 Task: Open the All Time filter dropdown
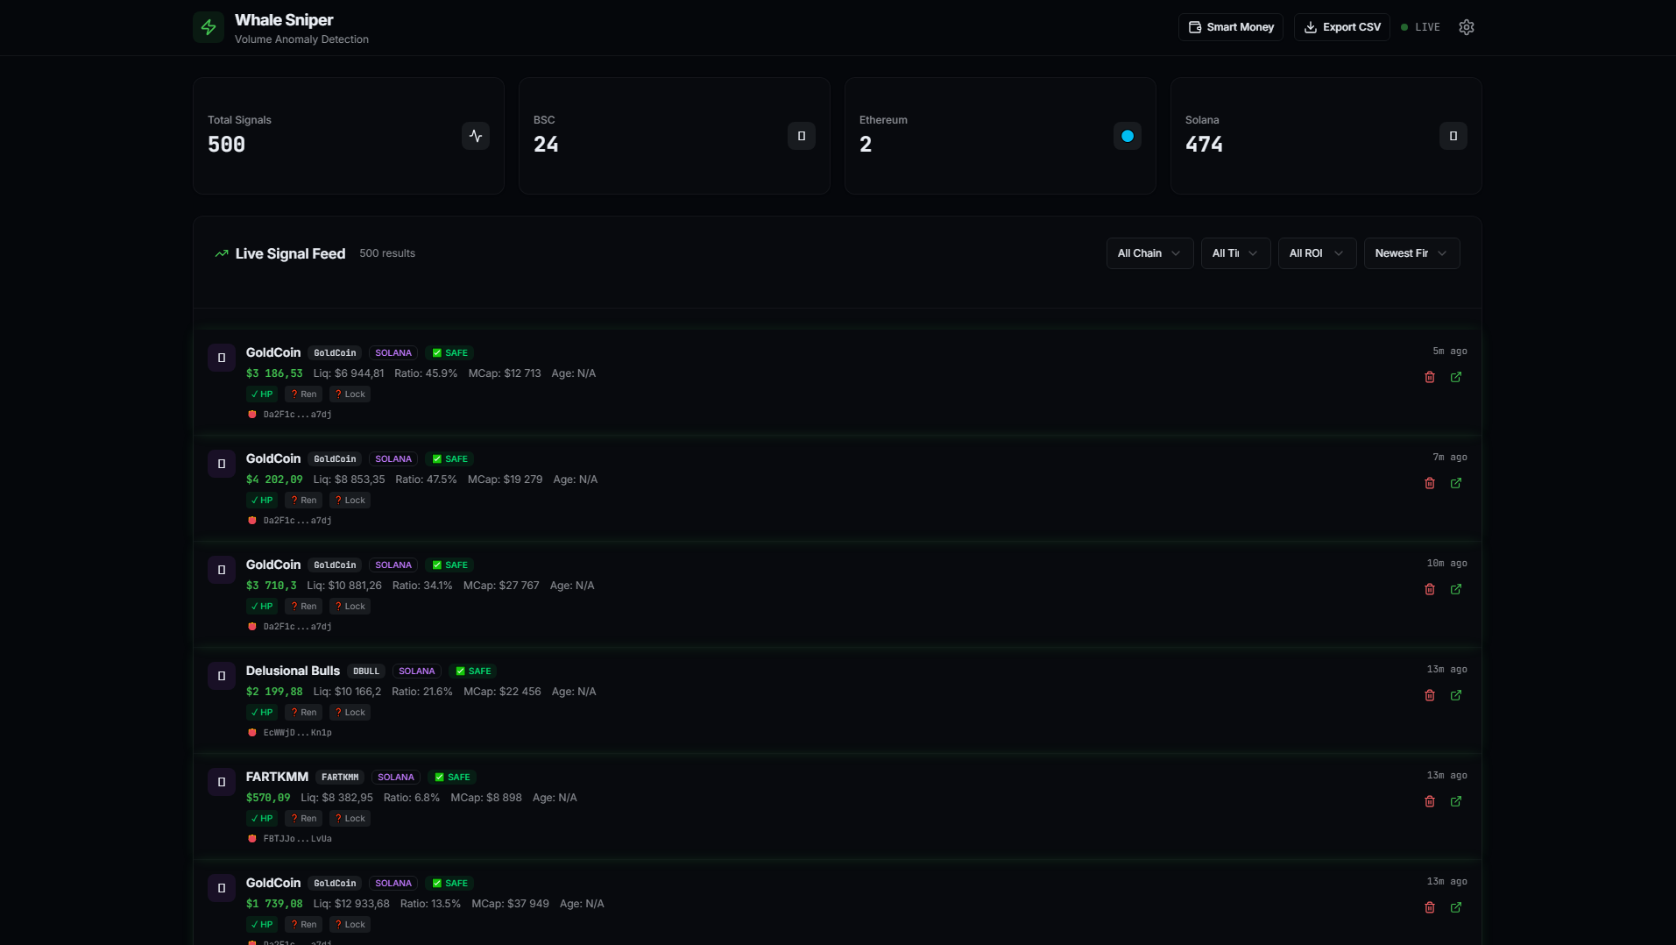(1235, 253)
